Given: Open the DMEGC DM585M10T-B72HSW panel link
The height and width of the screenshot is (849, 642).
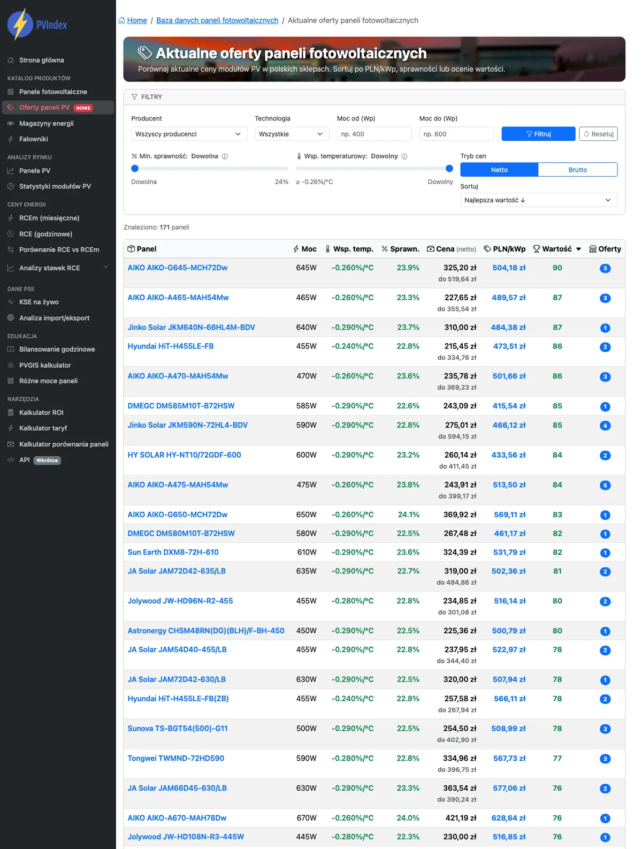Looking at the screenshot, I should (181, 406).
